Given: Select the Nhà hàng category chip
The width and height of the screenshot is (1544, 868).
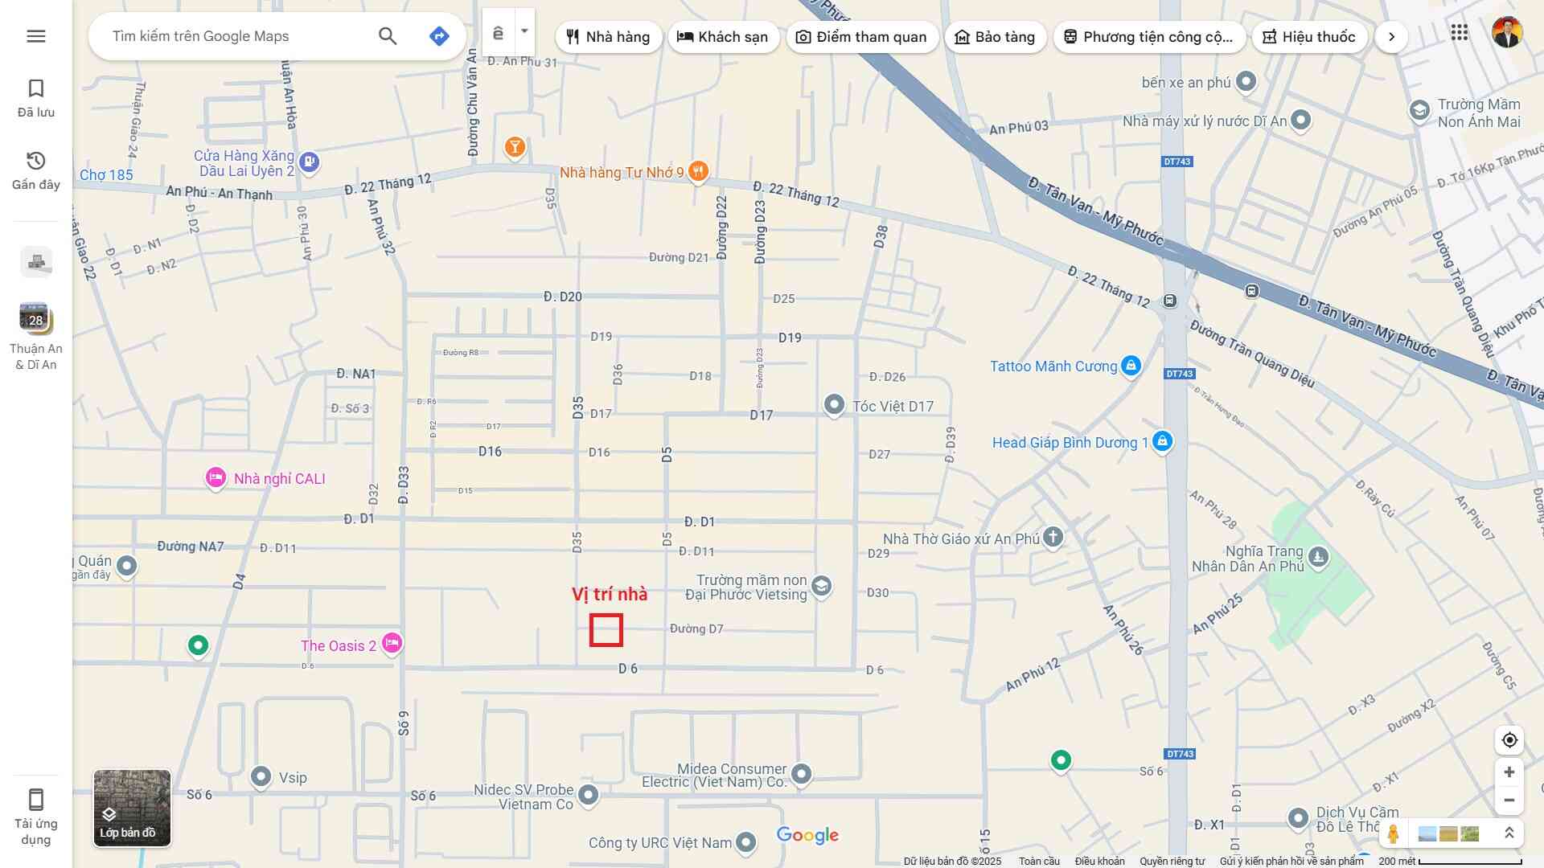Looking at the screenshot, I should pyautogui.click(x=608, y=37).
